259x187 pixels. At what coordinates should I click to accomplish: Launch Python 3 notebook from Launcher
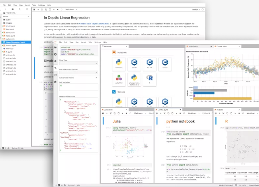coord(118,63)
